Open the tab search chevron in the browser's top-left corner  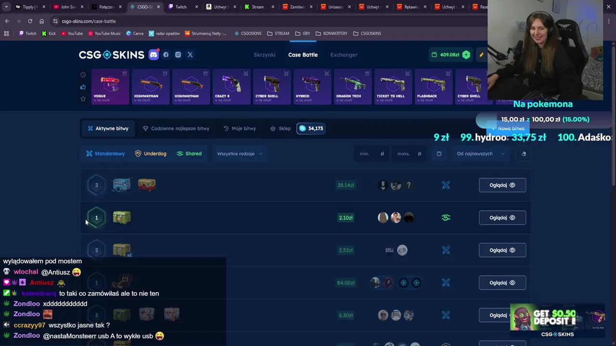pos(6,7)
